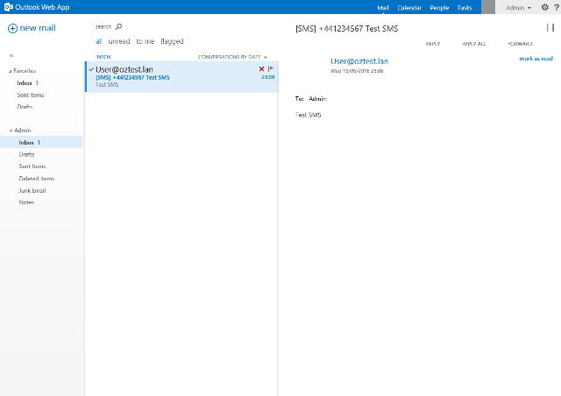Collapse the Favorites folder group
The image size is (561, 396).
(x=10, y=71)
